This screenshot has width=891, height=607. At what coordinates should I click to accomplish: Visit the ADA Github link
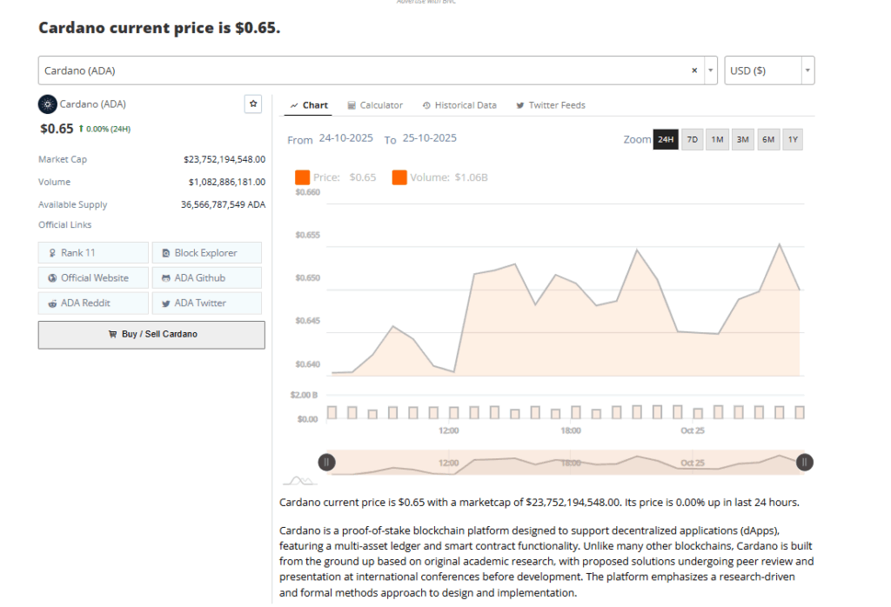point(206,278)
